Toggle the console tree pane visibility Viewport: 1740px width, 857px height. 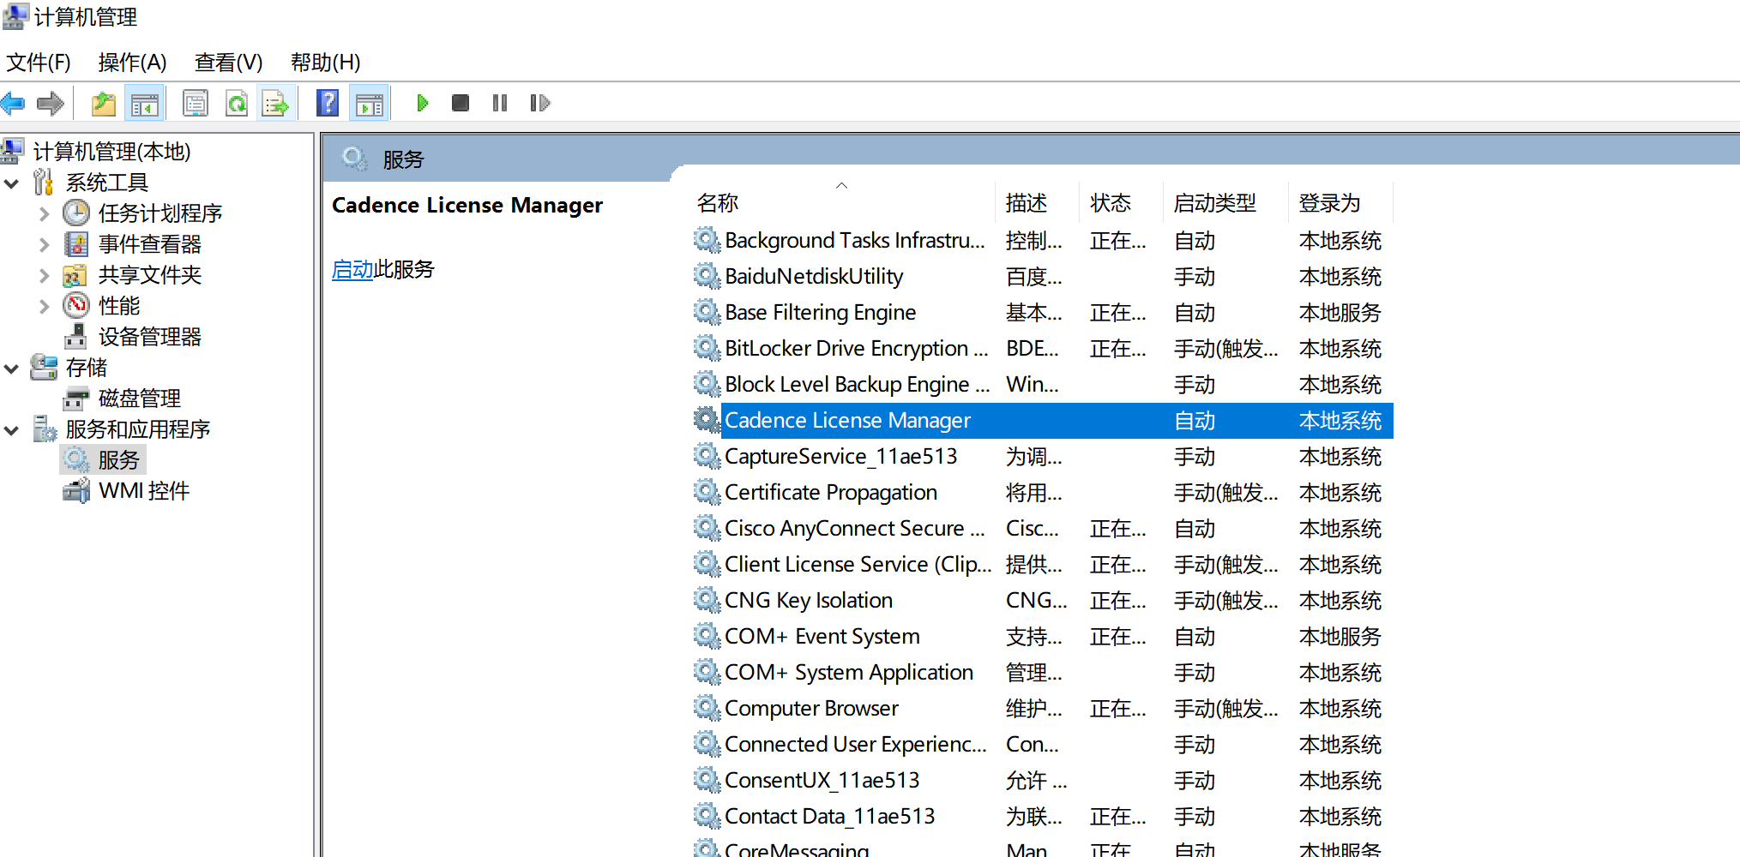[144, 103]
